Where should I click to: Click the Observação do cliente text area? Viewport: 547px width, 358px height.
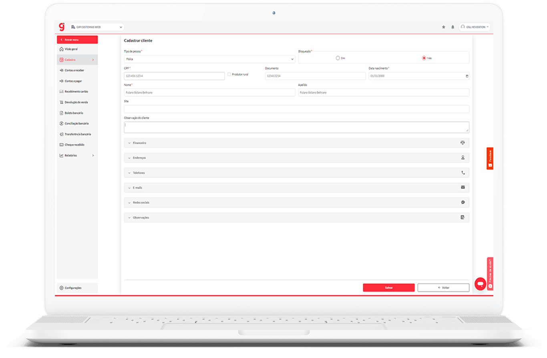pyautogui.click(x=296, y=127)
